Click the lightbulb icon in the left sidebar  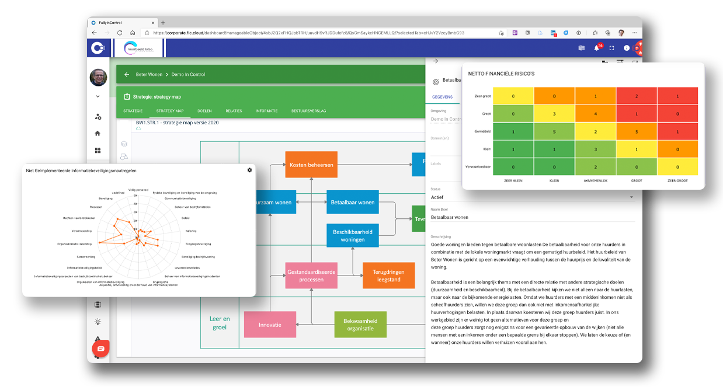(98, 320)
